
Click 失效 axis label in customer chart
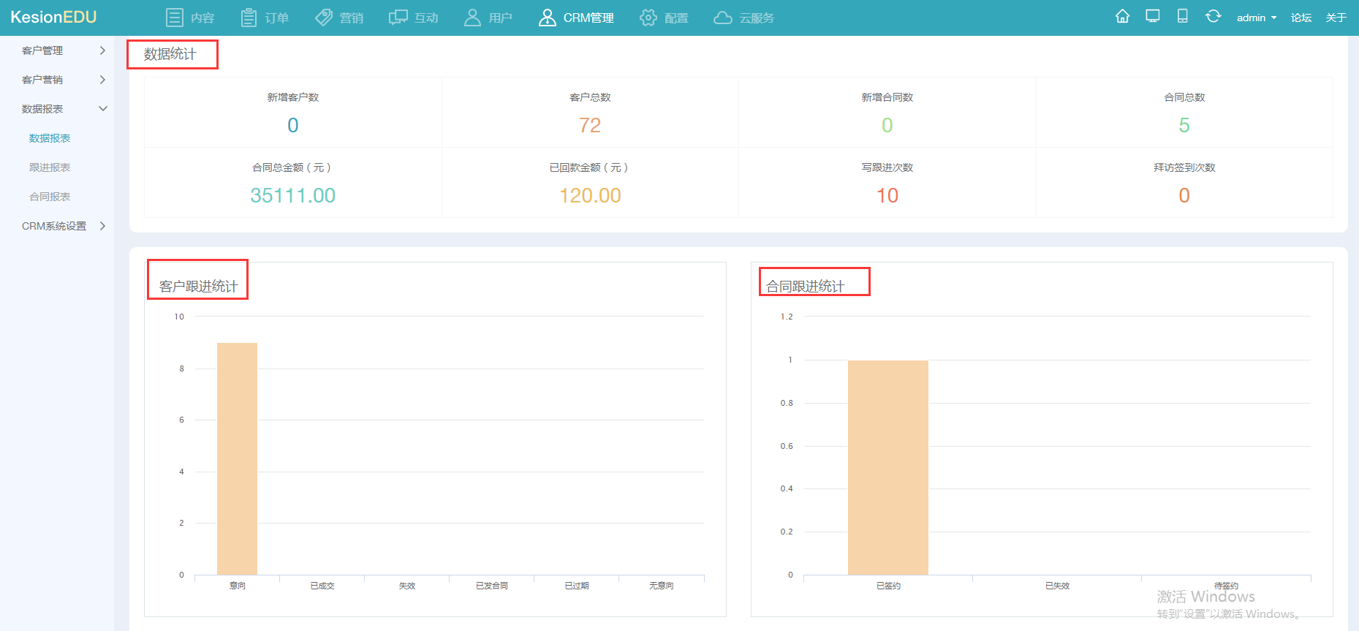407,586
